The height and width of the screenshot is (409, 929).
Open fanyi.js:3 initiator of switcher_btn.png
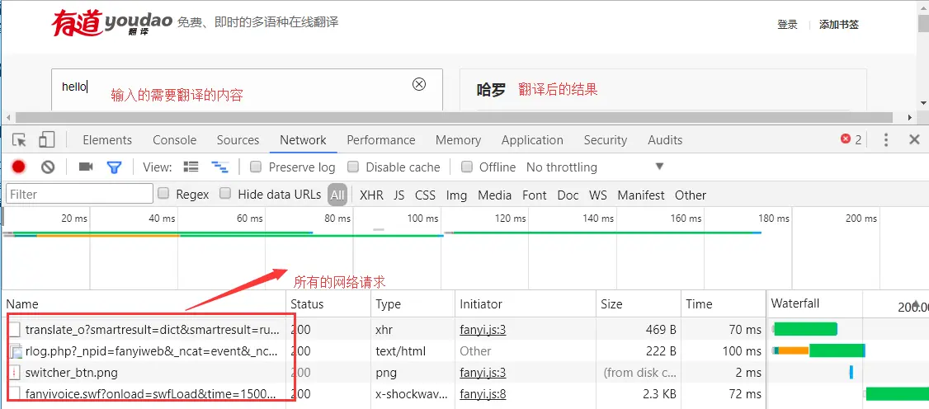pos(483,373)
